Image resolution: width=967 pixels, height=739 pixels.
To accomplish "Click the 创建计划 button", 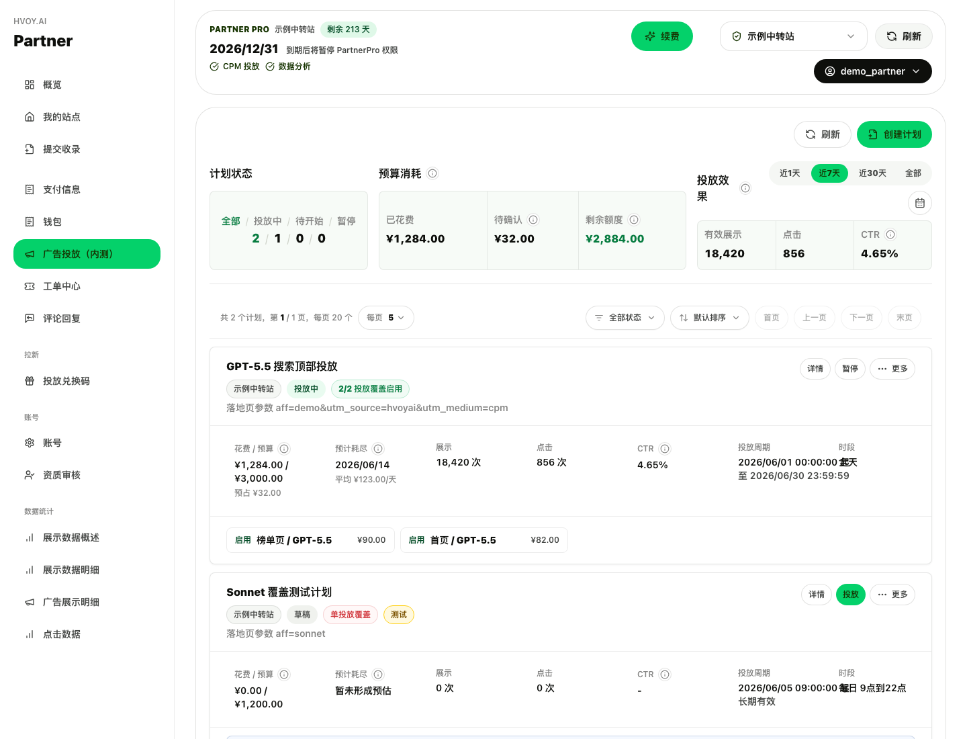I will click(894, 134).
